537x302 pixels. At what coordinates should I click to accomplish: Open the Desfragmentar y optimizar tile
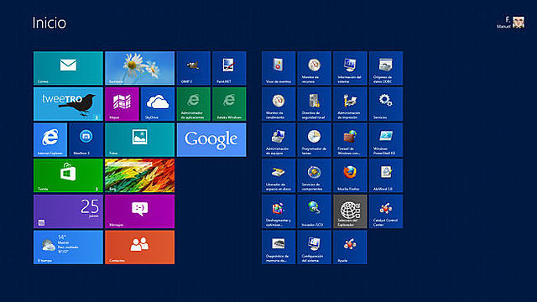(279, 211)
